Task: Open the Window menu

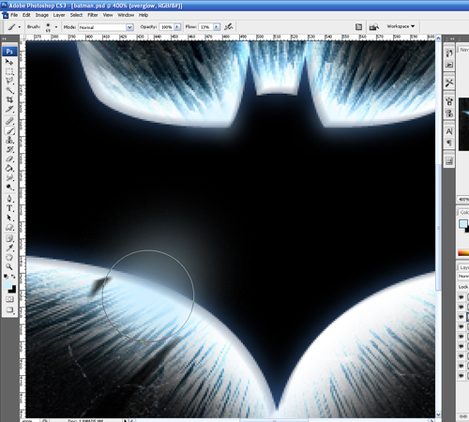Action: [126, 15]
